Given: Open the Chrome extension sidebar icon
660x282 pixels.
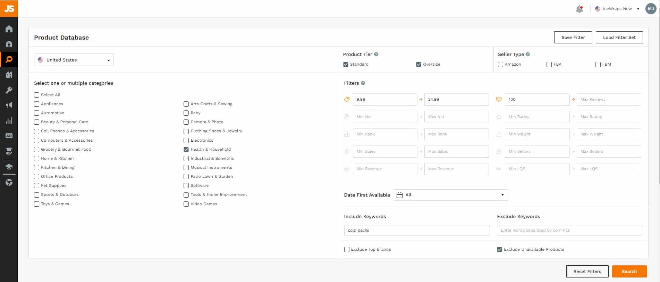Looking at the screenshot, I should 9,182.
